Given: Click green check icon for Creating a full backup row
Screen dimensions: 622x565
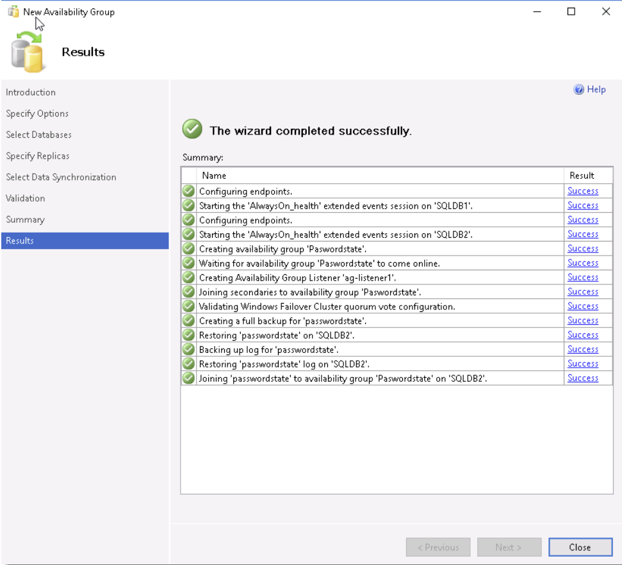Looking at the screenshot, I should tap(189, 320).
